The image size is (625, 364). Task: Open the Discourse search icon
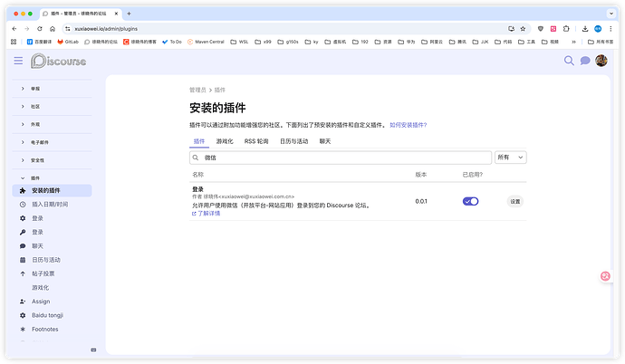569,61
